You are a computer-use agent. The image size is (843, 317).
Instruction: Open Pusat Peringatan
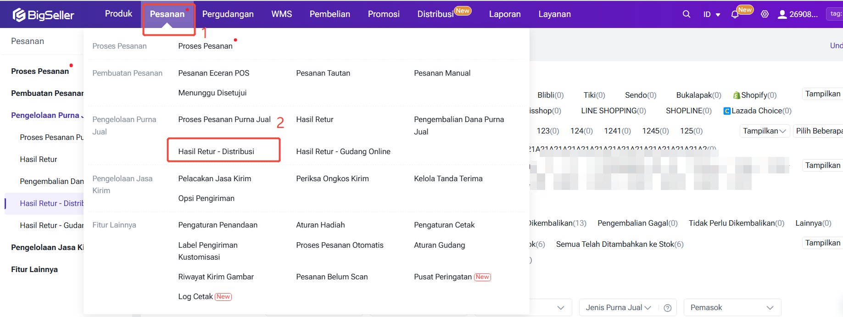point(443,277)
